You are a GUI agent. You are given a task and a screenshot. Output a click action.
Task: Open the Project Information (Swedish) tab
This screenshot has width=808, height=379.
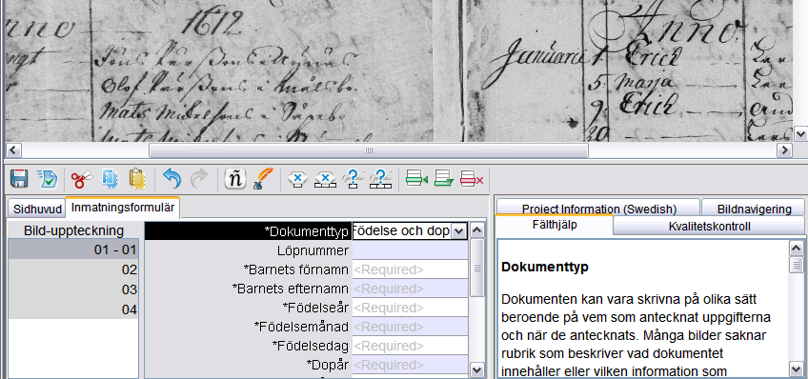598,209
